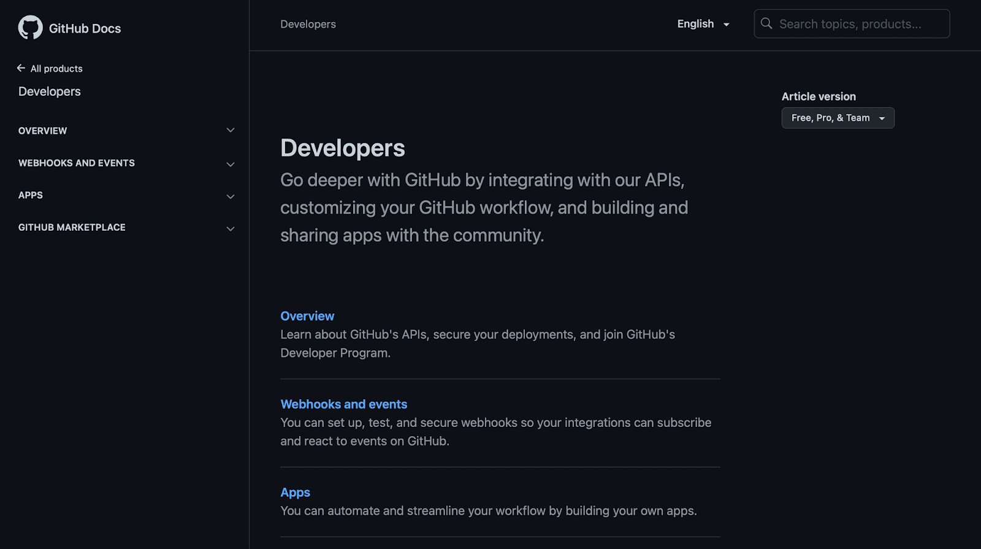Select WEBHOOKS AND EVENTS in the sidebar
Screen dimensions: 981x549
click(77, 163)
